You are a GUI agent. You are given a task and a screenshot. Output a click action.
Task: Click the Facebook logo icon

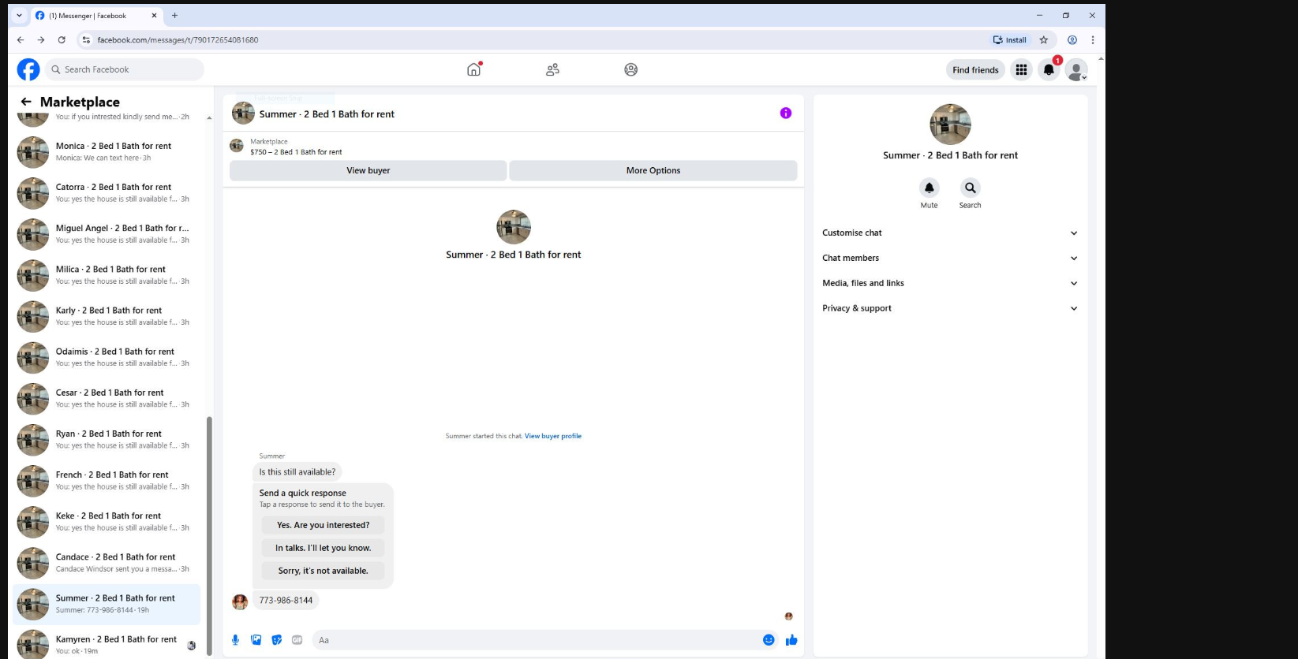coord(28,69)
